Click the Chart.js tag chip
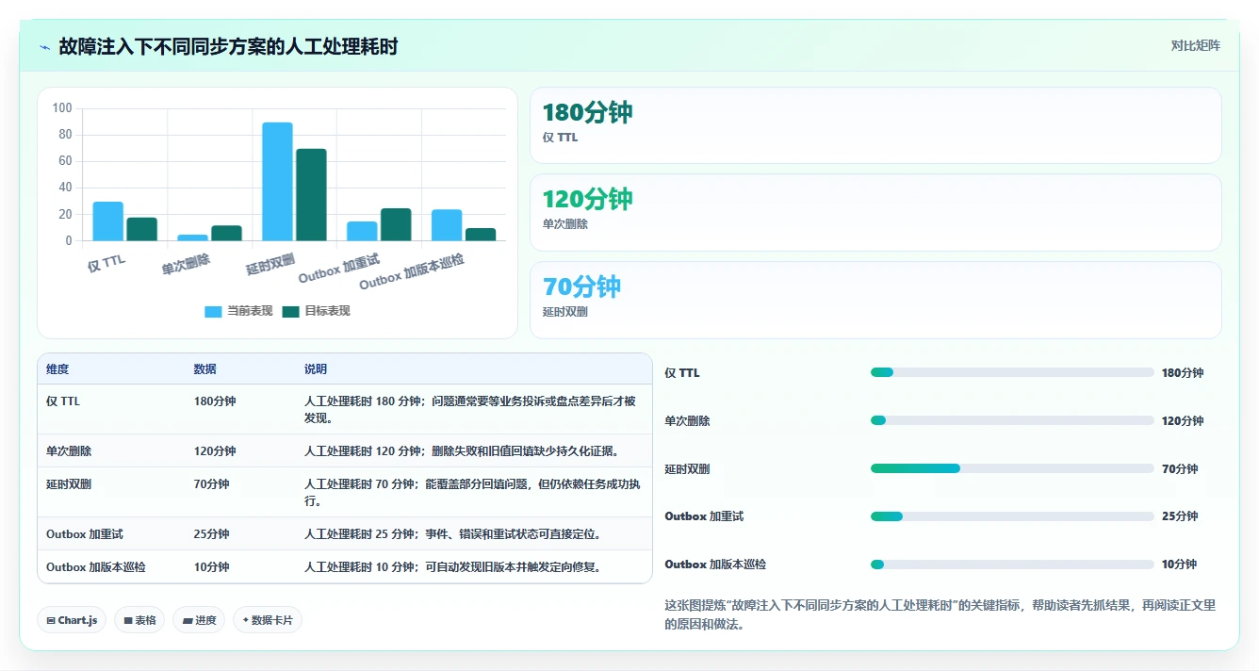 [72, 620]
